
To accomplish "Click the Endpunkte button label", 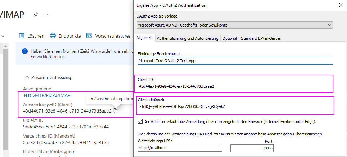I will (x=70, y=36).
